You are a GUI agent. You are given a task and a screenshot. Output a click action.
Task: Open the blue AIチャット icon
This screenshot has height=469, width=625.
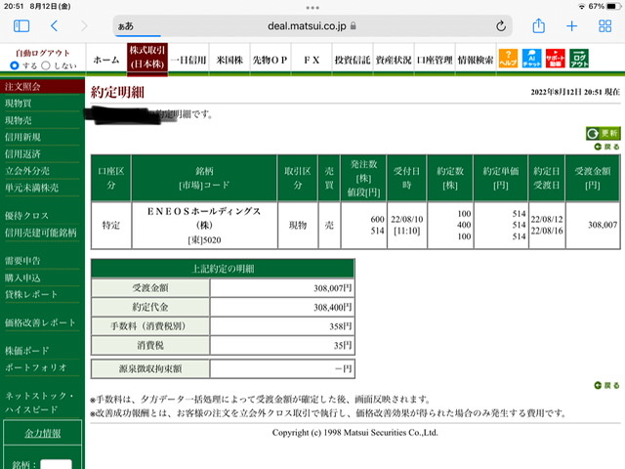531,59
